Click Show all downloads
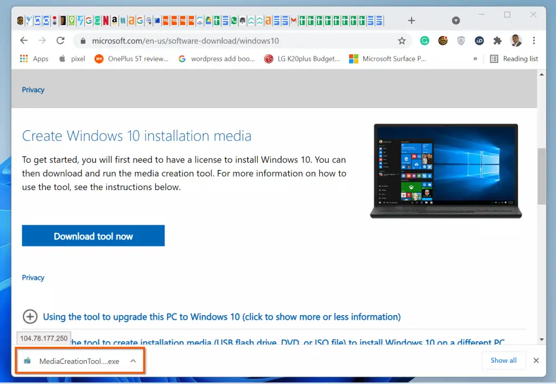Screen dimensions: 556x384 (503, 360)
